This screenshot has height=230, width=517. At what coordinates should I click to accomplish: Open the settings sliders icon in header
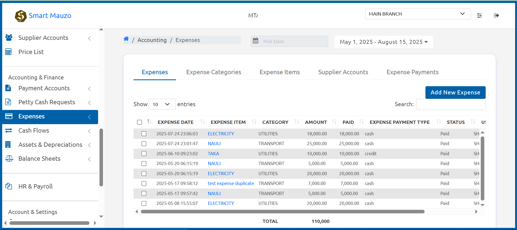[479, 16]
